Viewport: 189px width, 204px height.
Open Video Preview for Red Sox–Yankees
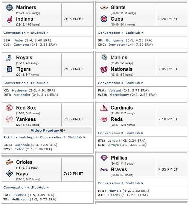tap(48, 130)
